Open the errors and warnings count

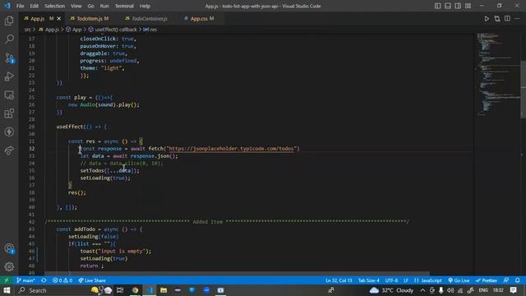tap(62, 280)
